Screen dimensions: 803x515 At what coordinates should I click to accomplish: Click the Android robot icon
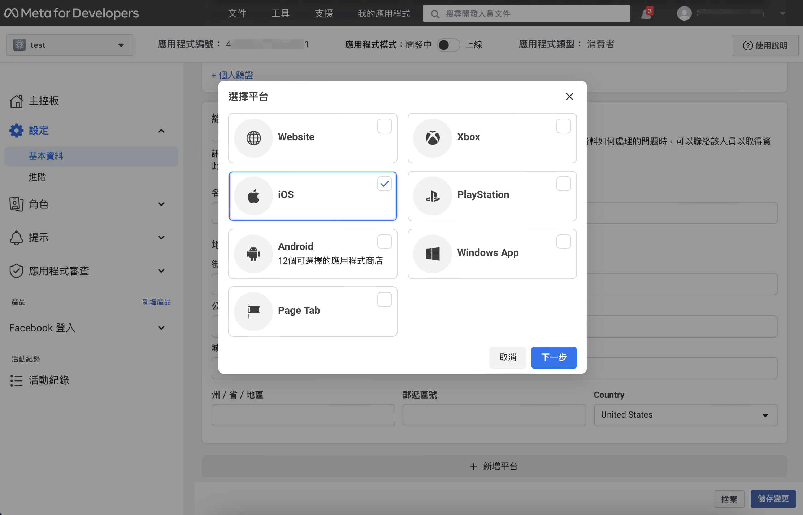[253, 254]
